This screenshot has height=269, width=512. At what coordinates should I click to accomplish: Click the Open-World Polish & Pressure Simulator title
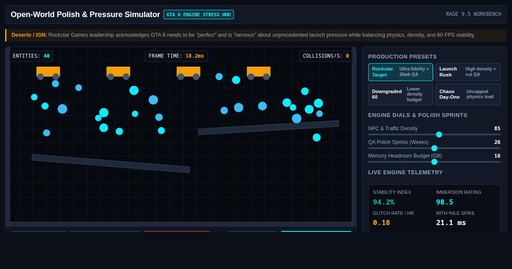click(85, 15)
